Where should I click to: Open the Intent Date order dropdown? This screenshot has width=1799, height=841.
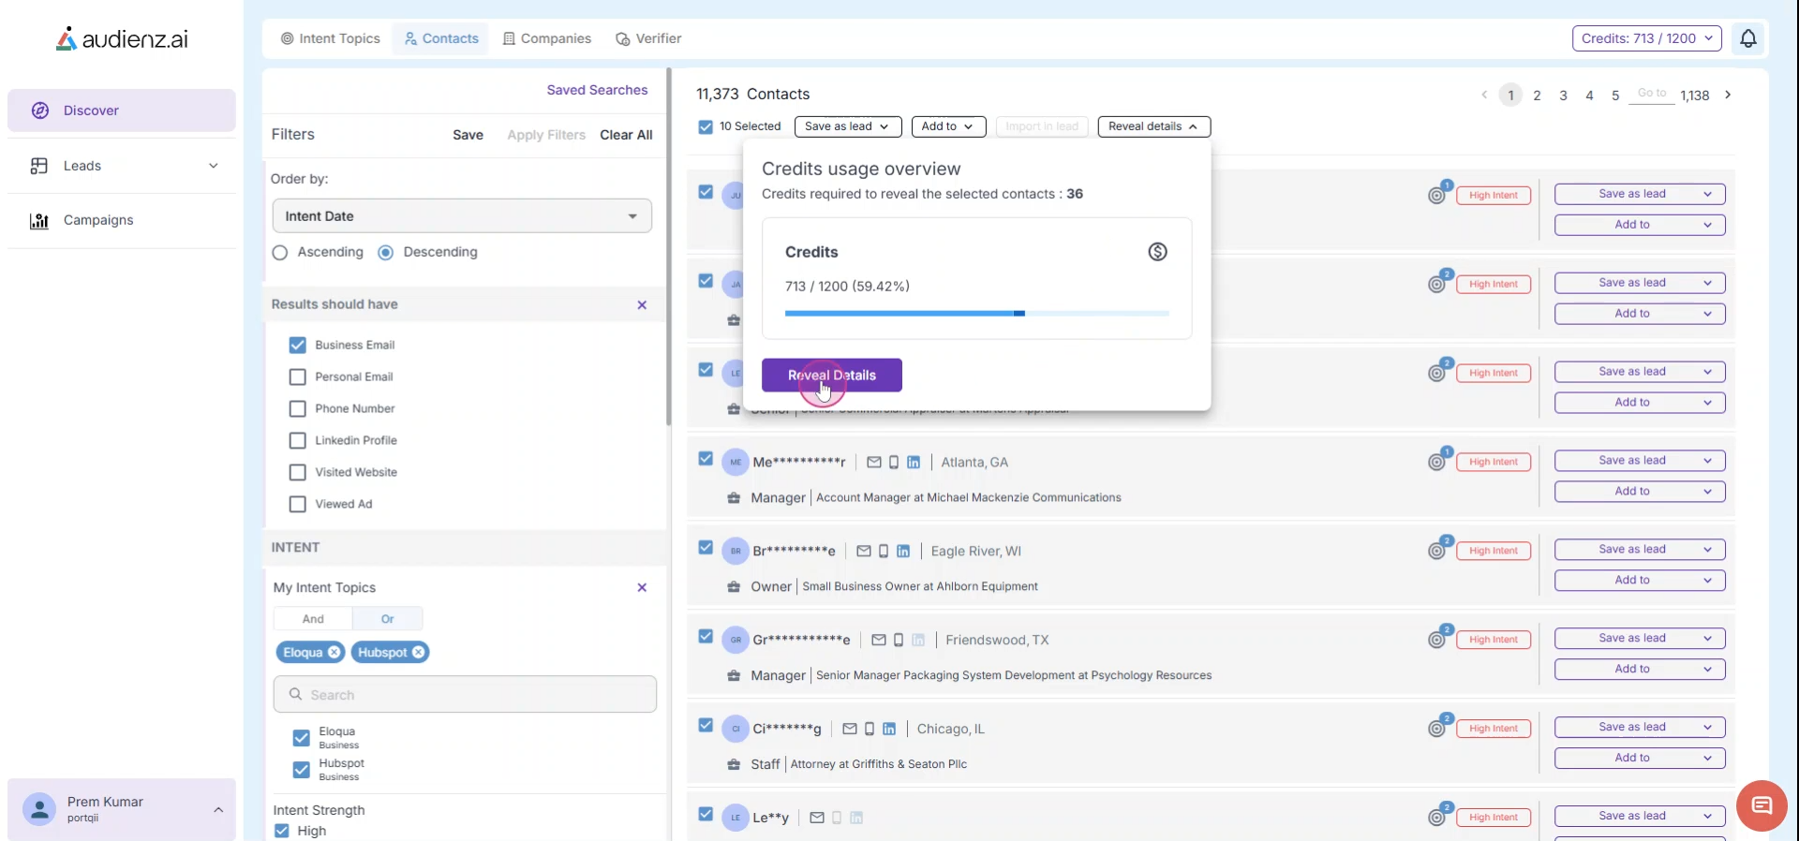pos(462,216)
